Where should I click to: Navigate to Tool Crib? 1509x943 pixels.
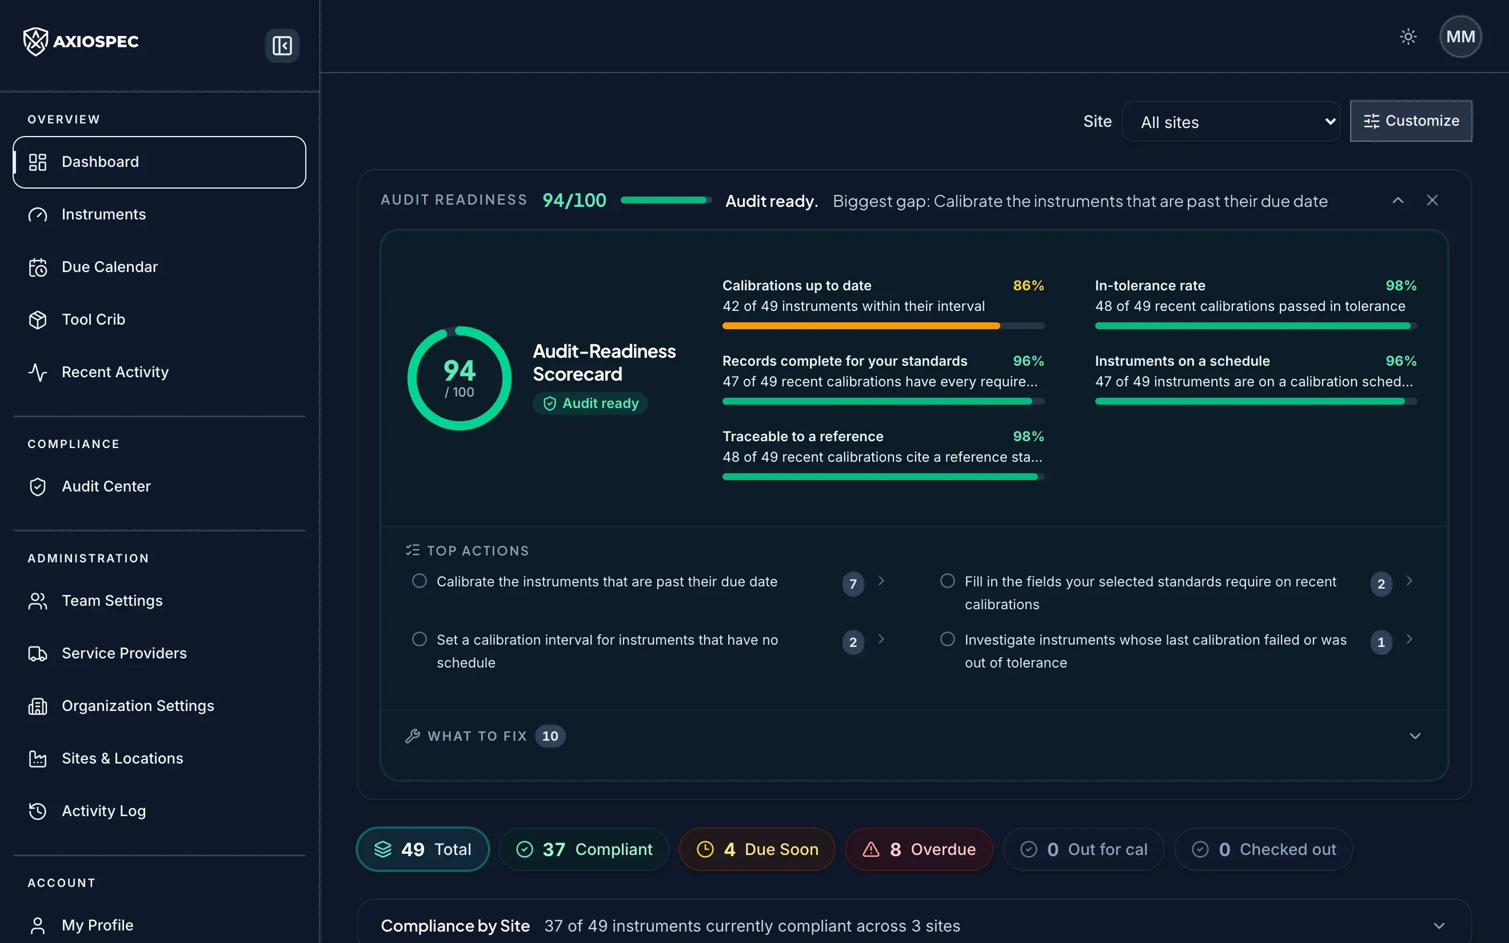(x=159, y=319)
